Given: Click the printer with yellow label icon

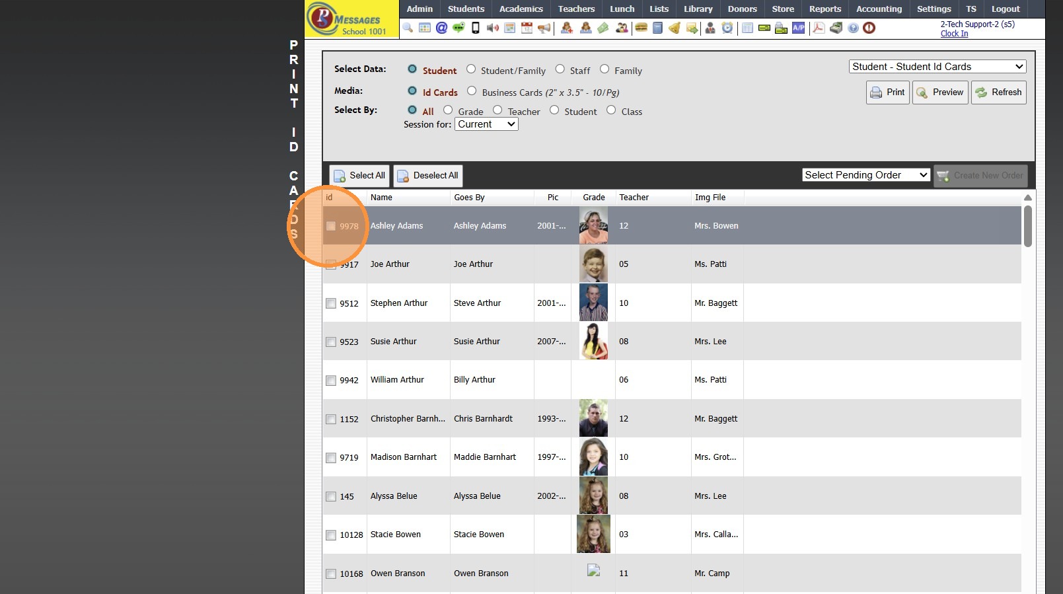Looking at the screenshot, I should pyautogui.click(x=782, y=28).
